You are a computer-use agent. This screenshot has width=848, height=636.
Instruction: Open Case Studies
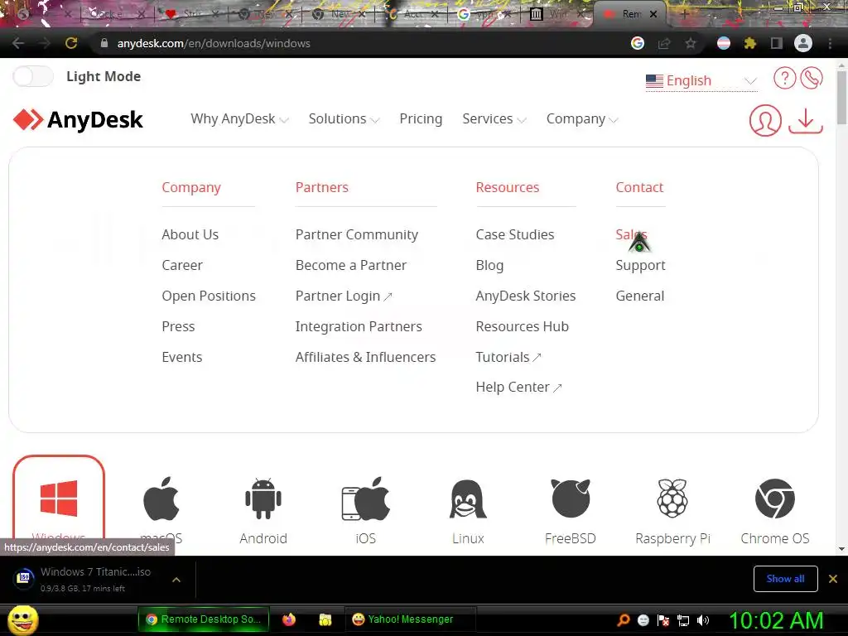[x=515, y=234]
